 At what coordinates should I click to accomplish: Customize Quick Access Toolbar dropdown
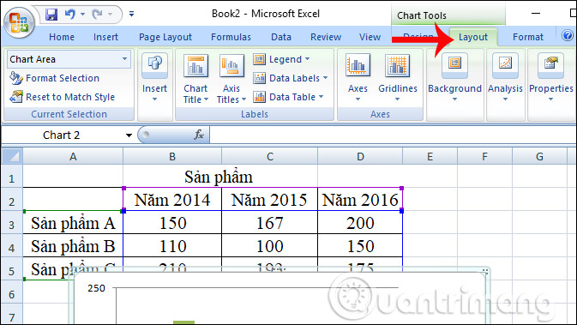[x=131, y=15]
